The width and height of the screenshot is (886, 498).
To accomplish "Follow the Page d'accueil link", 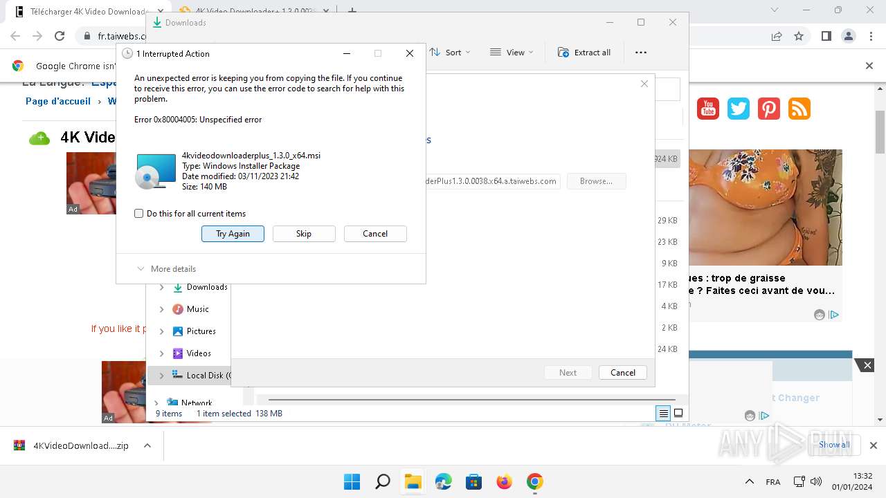I will coord(58,101).
